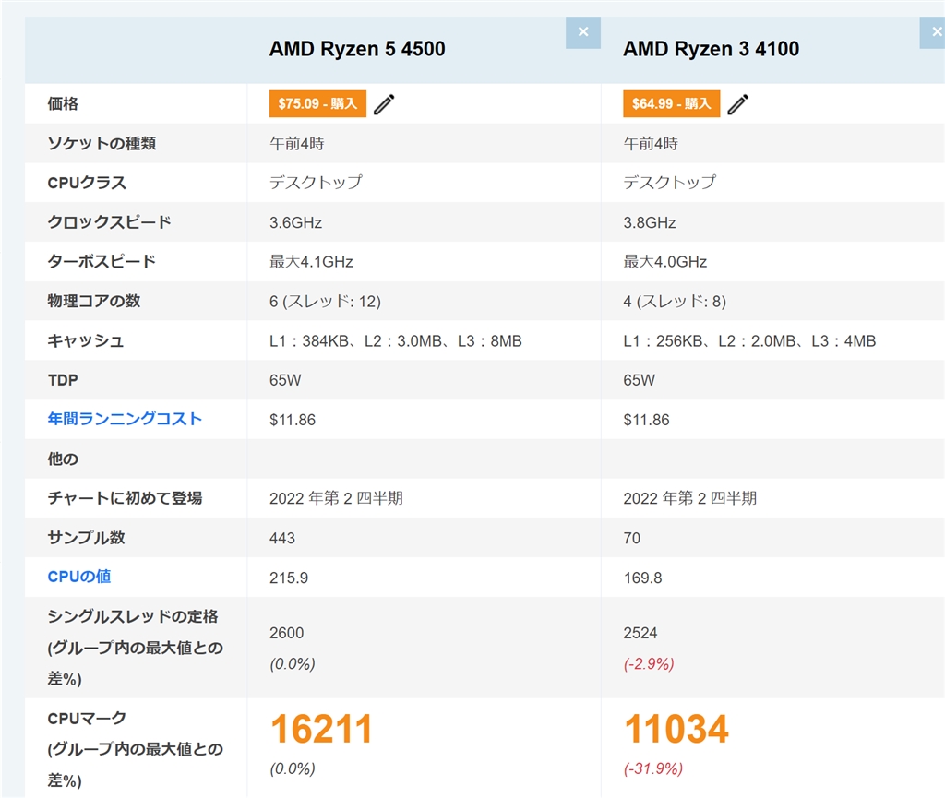
Task: Click the ターボスピード row label
Action: point(102,261)
